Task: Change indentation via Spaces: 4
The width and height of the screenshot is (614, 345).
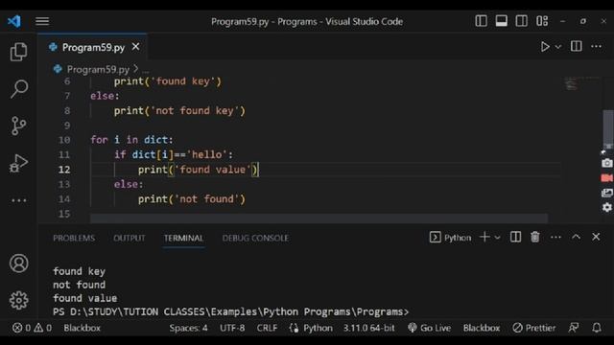Action: tap(188, 328)
